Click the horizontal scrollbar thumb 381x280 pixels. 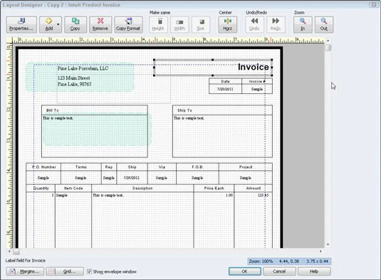[x=16, y=251]
